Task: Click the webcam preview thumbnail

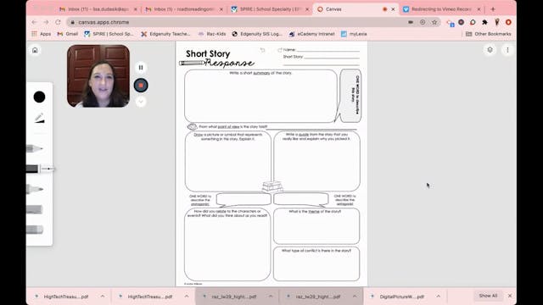Action: (x=98, y=75)
